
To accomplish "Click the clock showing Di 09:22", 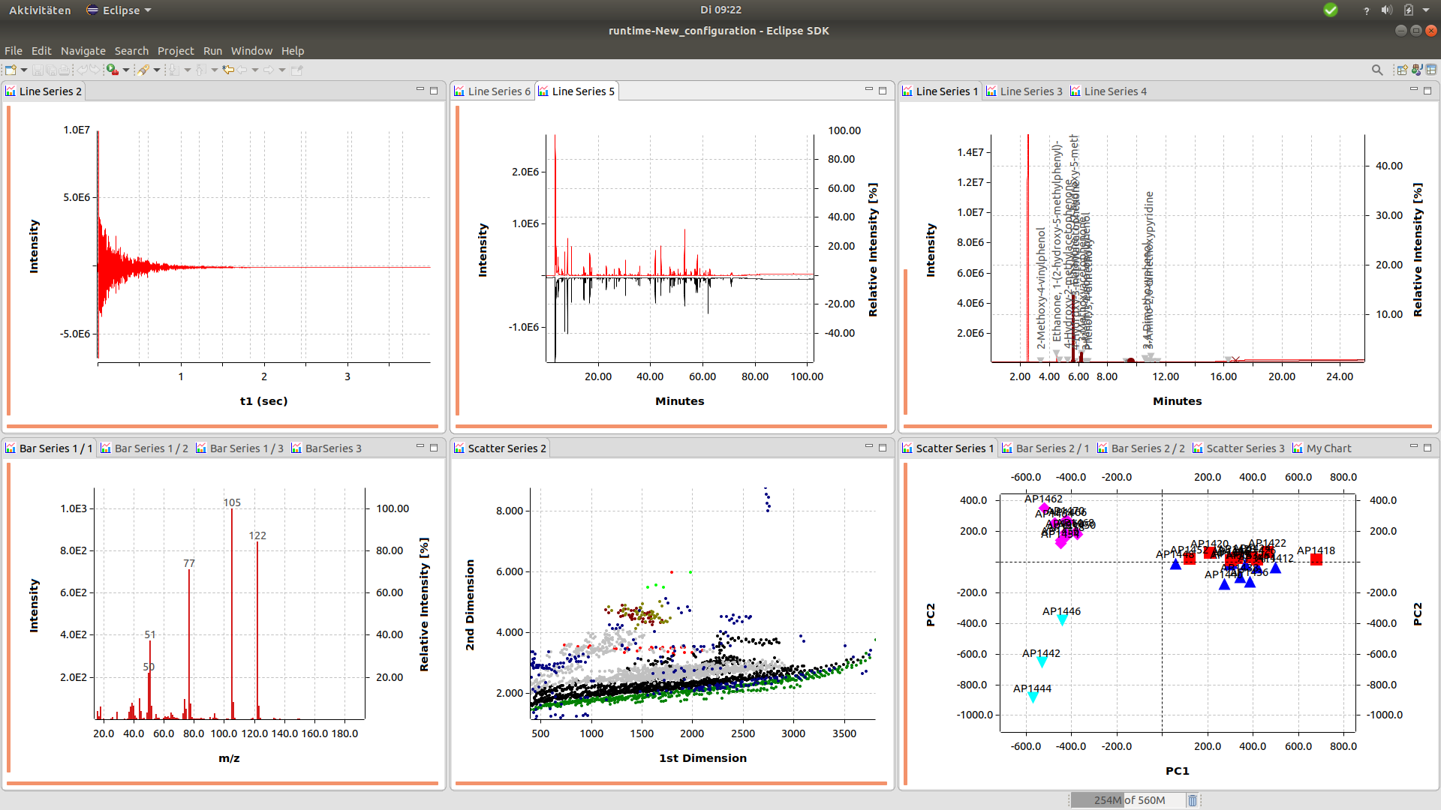I will (x=720, y=10).
